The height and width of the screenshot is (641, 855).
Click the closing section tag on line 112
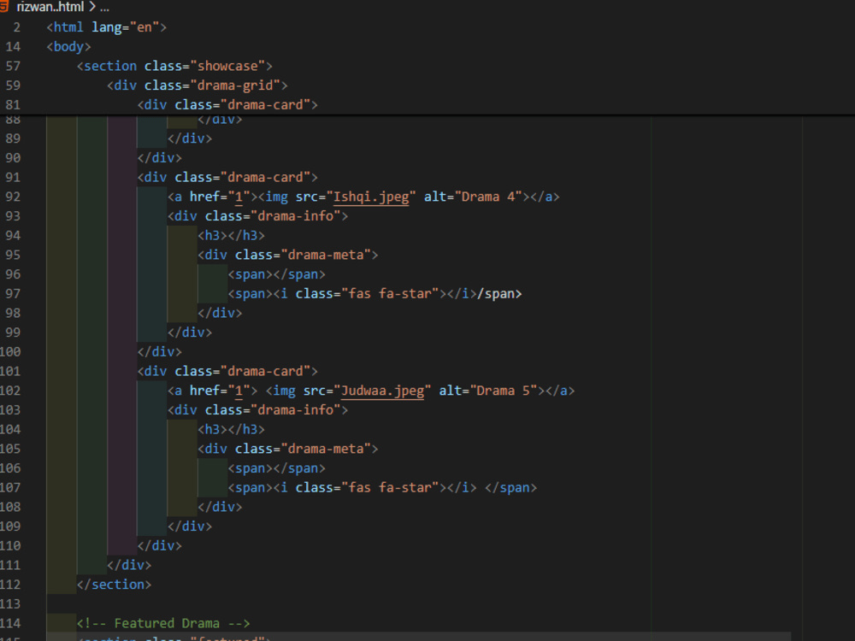pyautogui.click(x=114, y=585)
